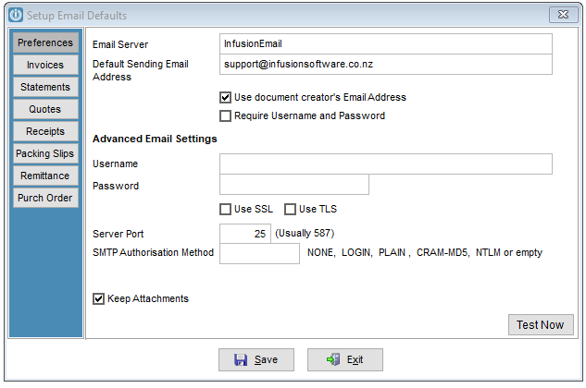Focus the Server Port field
The width and height of the screenshot is (586, 388).
coord(245,234)
